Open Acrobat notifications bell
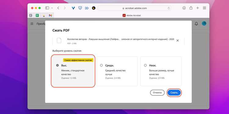This screenshot has width=229, height=114. click(x=196, y=24)
